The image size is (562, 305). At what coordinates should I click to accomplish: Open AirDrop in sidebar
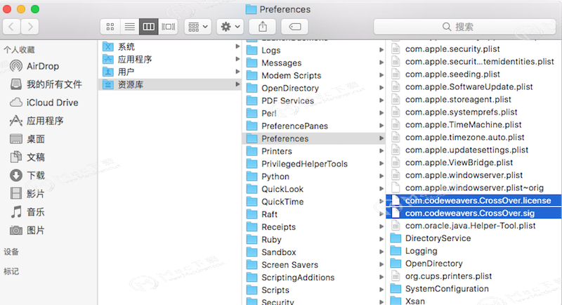click(x=34, y=66)
